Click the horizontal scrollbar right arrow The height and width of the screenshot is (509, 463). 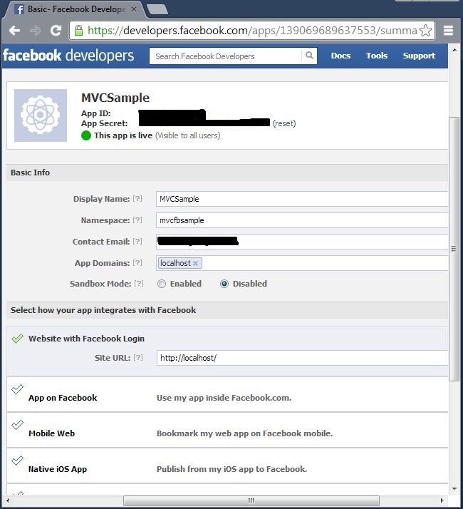pos(442,500)
